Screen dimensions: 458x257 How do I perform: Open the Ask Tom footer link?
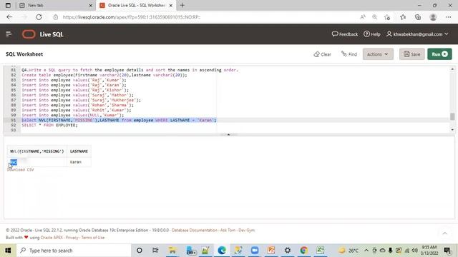click(228, 230)
